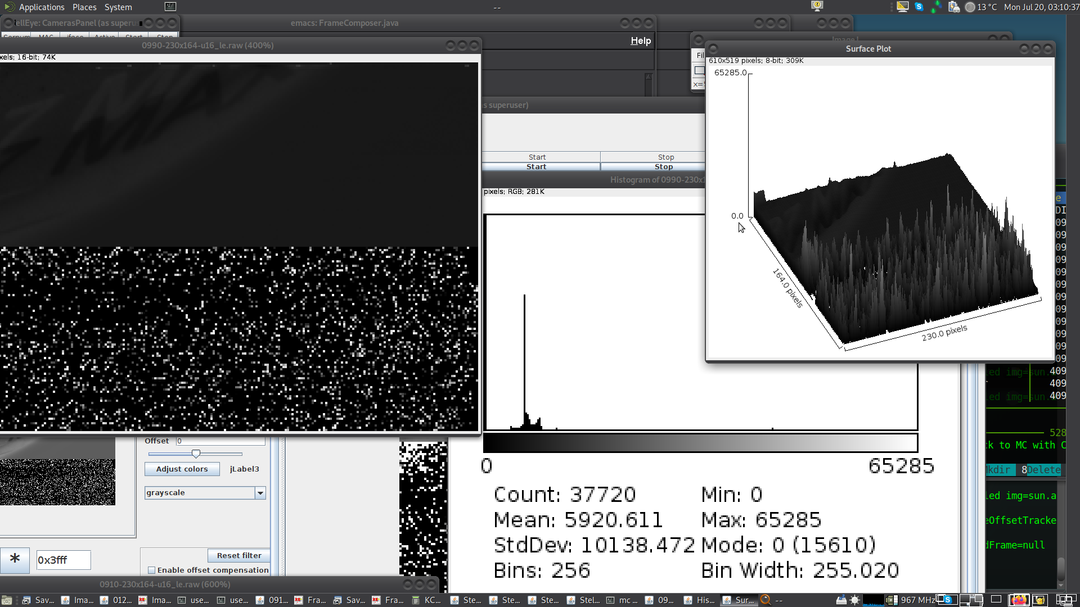Click the bold Stop button

(663, 167)
